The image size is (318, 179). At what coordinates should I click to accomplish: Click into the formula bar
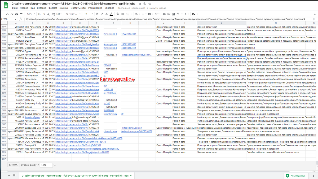(x=170, y=19)
